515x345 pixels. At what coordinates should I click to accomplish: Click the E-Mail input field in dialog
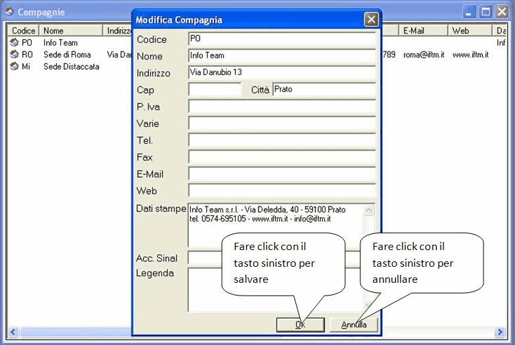pos(282,174)
